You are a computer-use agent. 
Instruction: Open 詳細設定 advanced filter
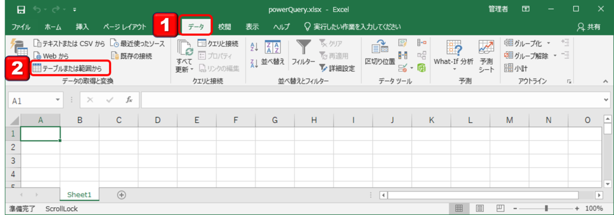click(x=337, y=68)
